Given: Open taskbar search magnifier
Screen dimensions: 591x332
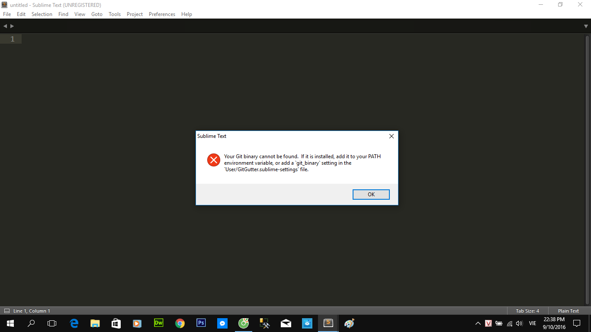Looking at the screenshot, I should (31, 323).
